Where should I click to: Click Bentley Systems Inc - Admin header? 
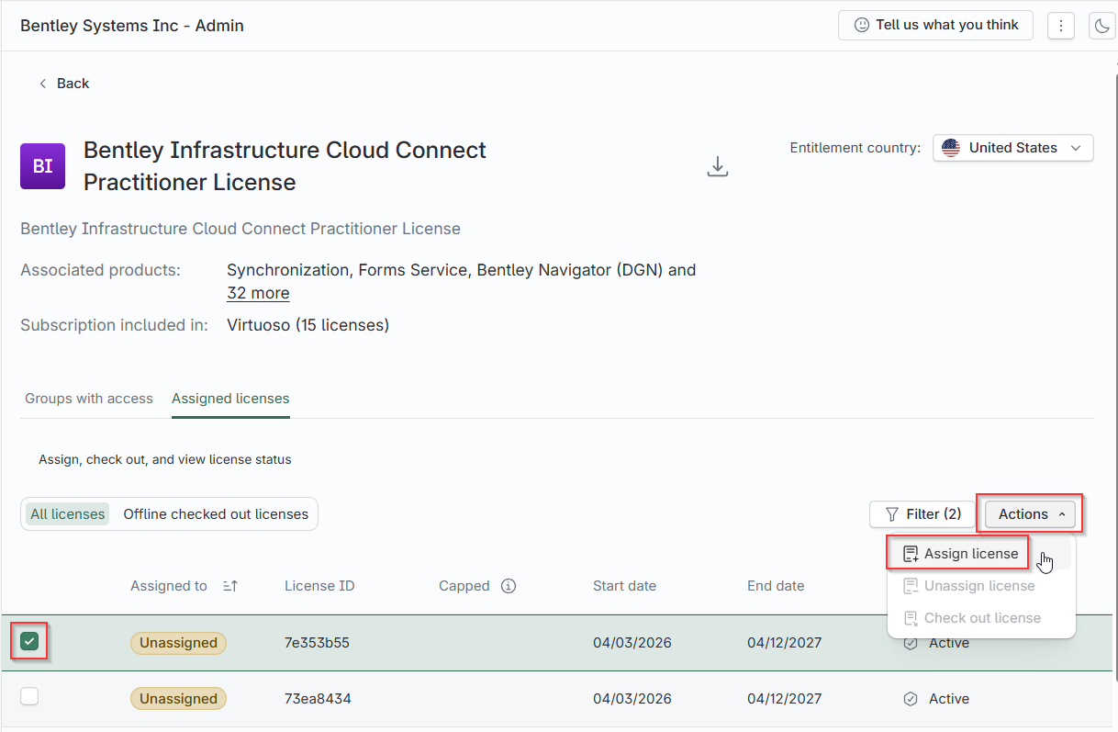coord(132,26)
